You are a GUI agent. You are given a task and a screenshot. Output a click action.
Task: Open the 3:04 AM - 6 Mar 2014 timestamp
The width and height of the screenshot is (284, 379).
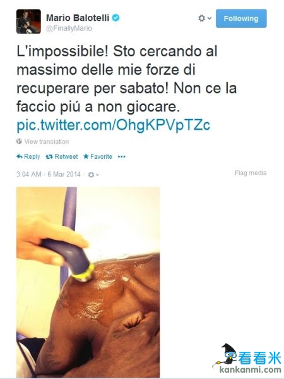point(48,174)
